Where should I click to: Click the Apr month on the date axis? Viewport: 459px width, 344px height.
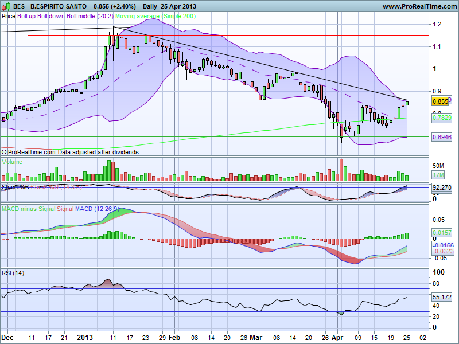tap(337, 338)
